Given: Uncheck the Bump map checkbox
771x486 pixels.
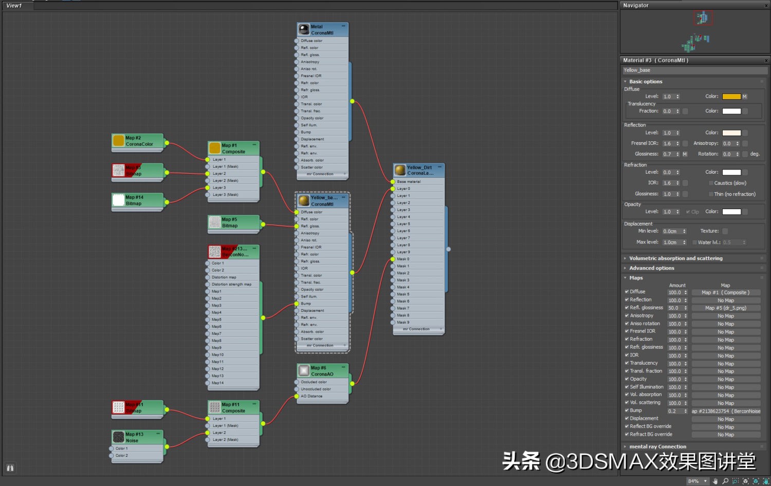Looking at the screenshot, I should pyautogui.click(x=627, y=410).
